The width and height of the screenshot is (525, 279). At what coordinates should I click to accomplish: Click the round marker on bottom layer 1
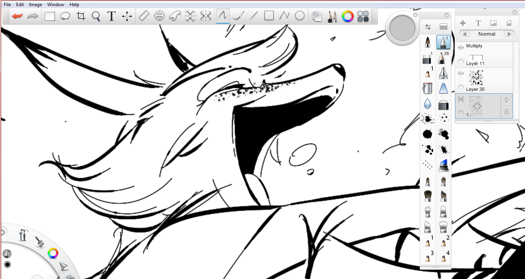pyautogui.click(x=461, y=113)
